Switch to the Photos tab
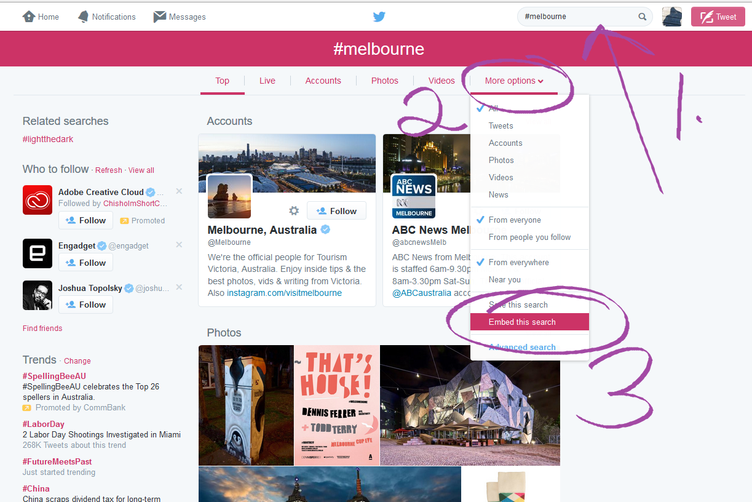 385,81
